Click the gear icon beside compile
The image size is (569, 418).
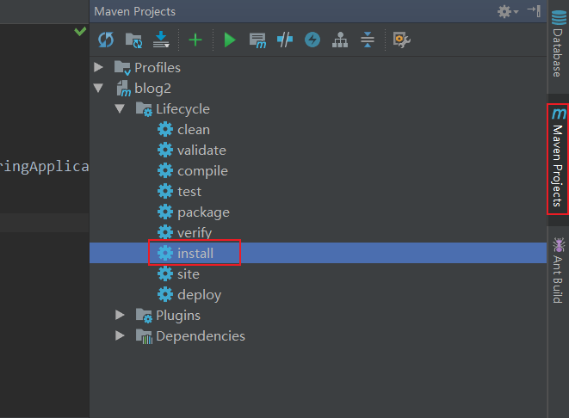coord(165,170)
